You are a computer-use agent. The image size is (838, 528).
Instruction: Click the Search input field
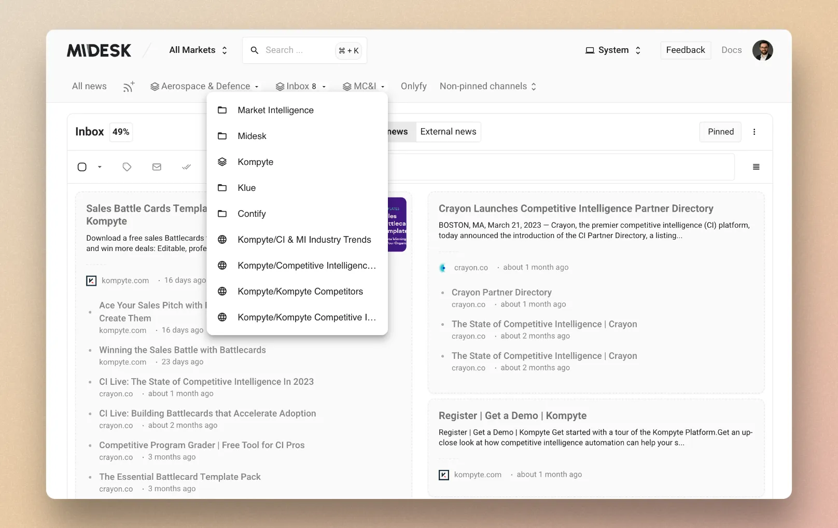[304, 50]
